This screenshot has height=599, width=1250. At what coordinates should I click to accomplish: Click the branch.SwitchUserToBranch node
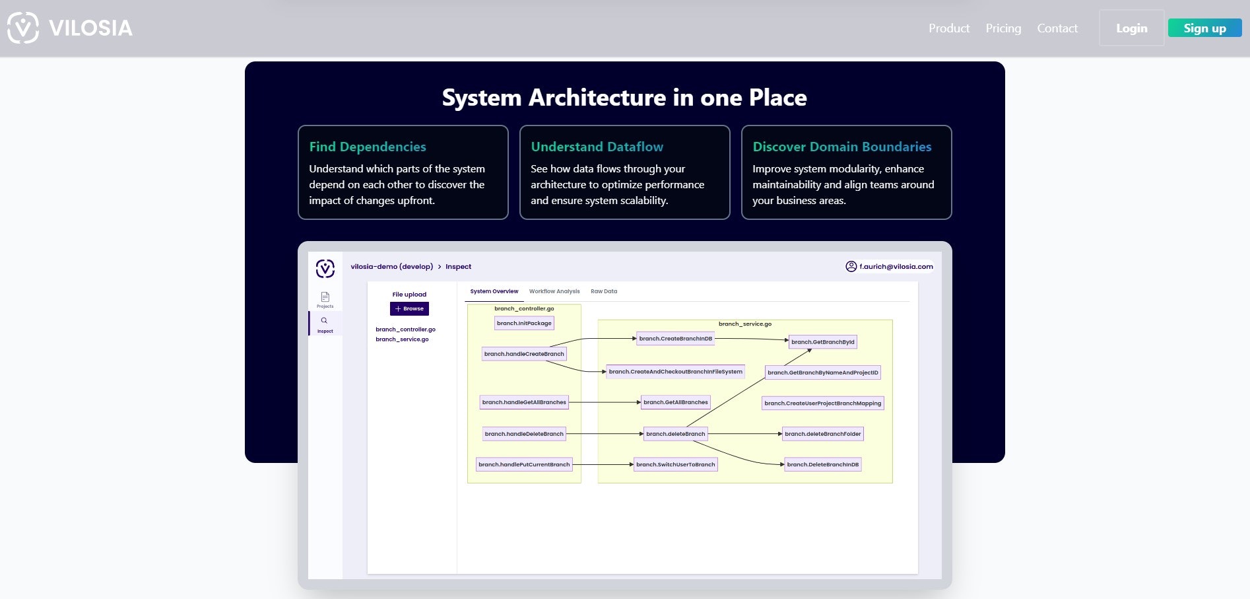(x=676, y=464)
